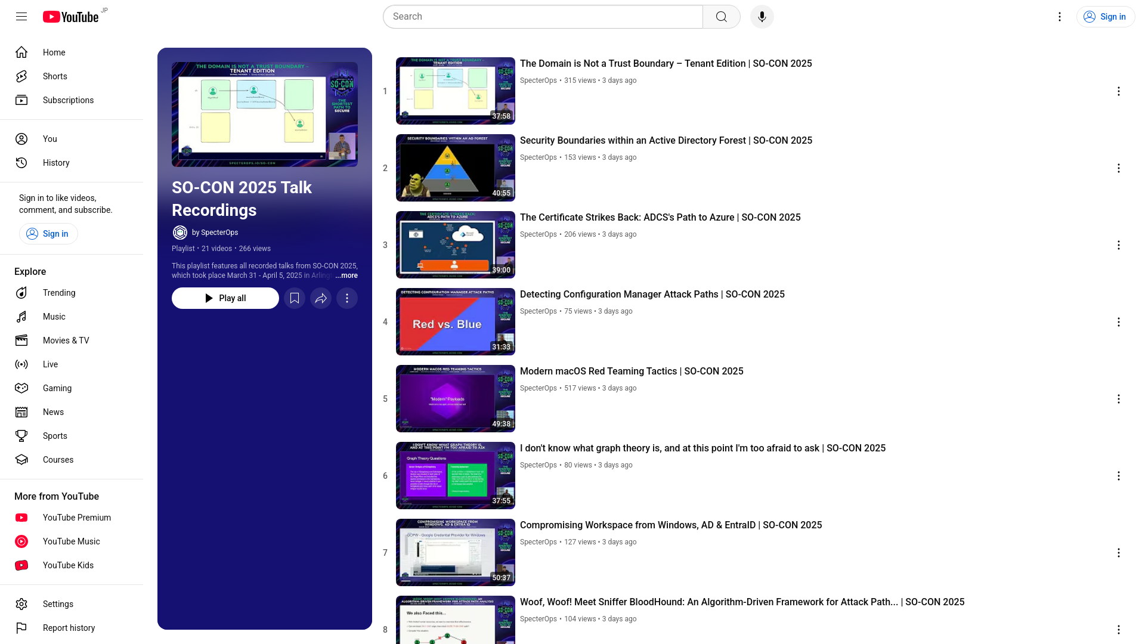1145x644 pixels.
Task: Open thumbnail with 50:37 duration
Action: pyautogui.click(x=456, y=553)
